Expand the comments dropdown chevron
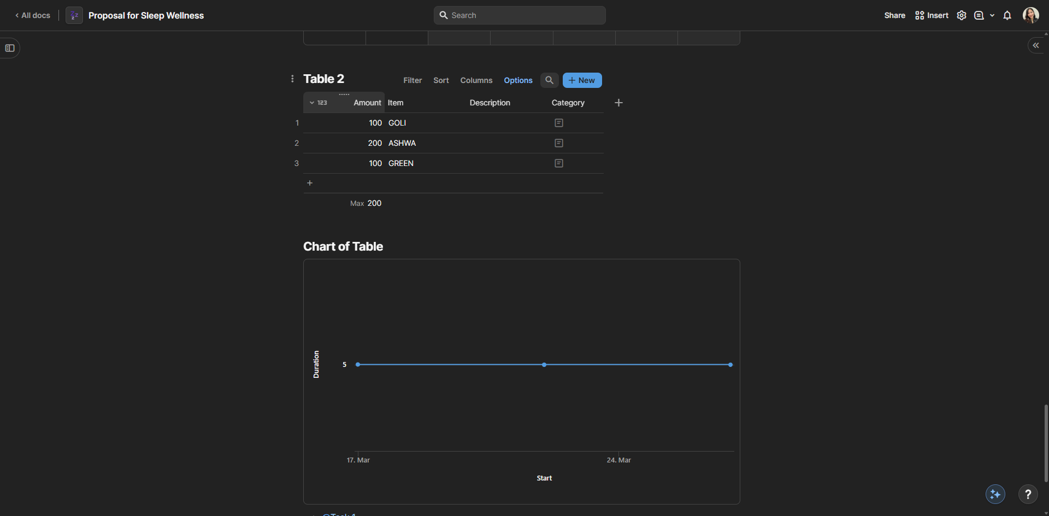The height and width of the screenshot is (516, 1049). [992, 15]
